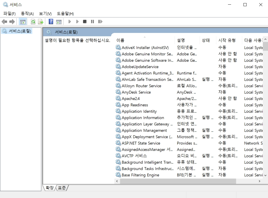Screen dimensions: 268x198
Task: Open the 도움말(H) menu
Action: click(x=65, y=14)
